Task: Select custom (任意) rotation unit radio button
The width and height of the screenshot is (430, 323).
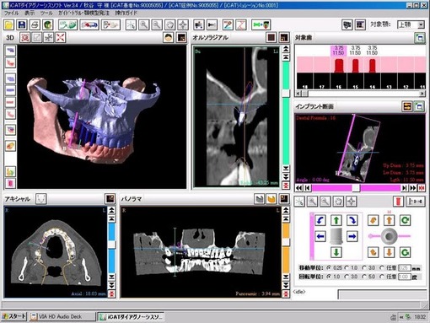Action: pos(382,277)
